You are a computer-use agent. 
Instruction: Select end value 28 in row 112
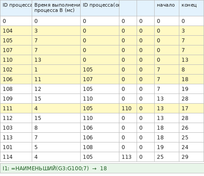[192, 118]
